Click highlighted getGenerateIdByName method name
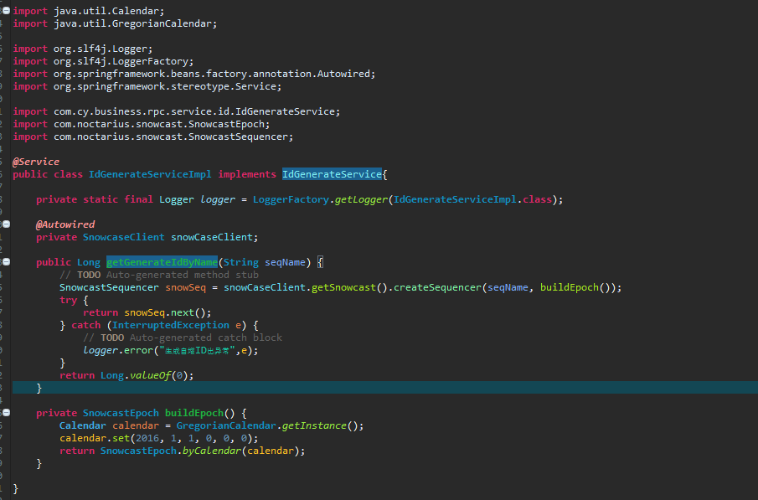Viewport: 758px width, 500px height. [162, 262]
